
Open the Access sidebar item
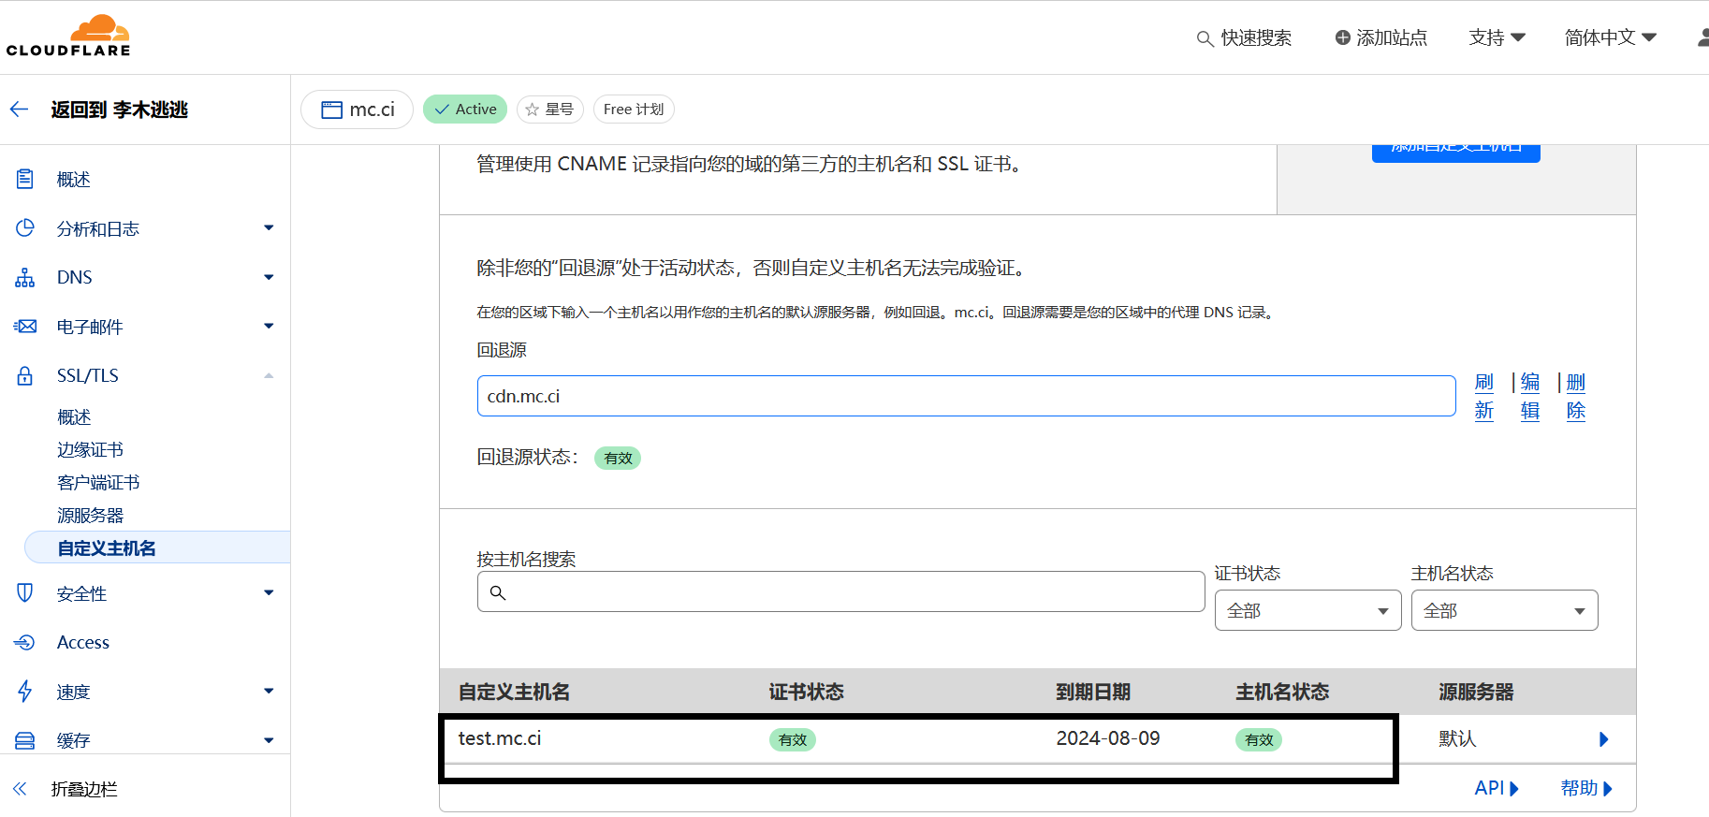pyautogui.click(x=83, y=643)
